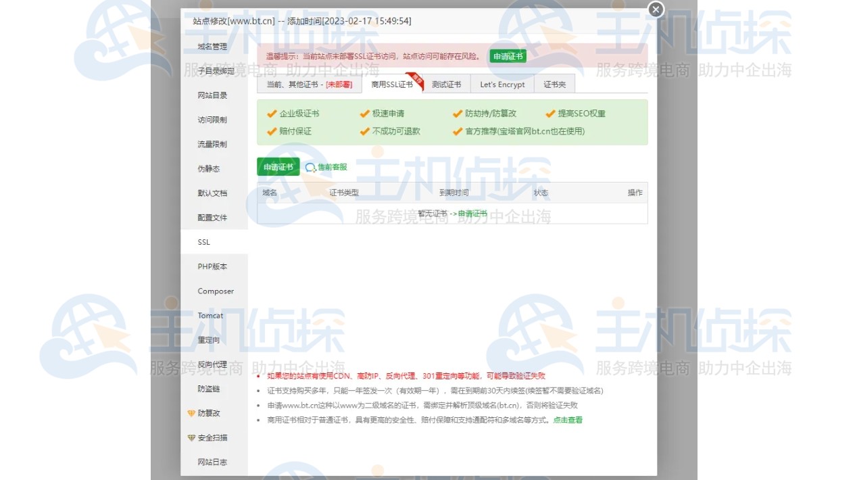Open the 申请证书 link in the empty certificate row
855x480 pixels.
[x=472, y=212]
